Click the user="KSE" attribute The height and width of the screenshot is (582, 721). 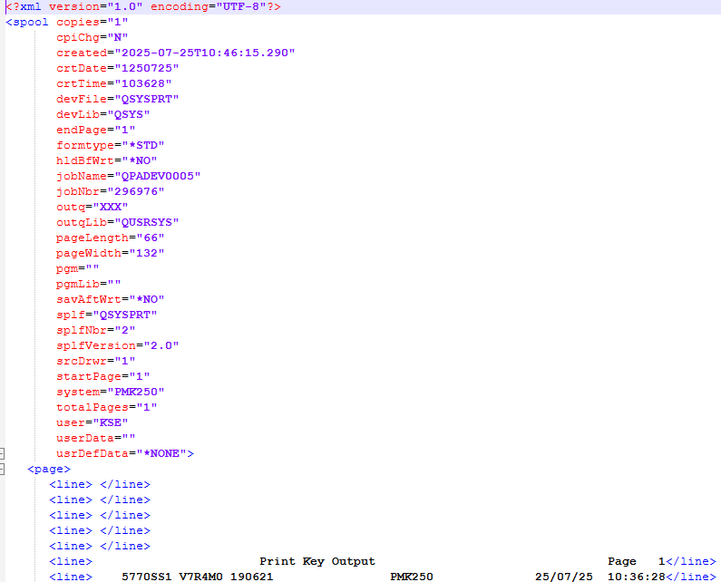click(x=92, y=422)
